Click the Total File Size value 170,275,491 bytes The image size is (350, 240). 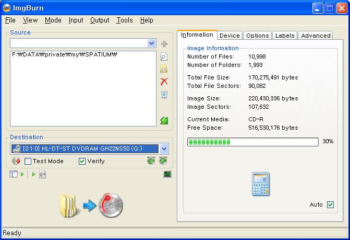(x=273, y=77)
